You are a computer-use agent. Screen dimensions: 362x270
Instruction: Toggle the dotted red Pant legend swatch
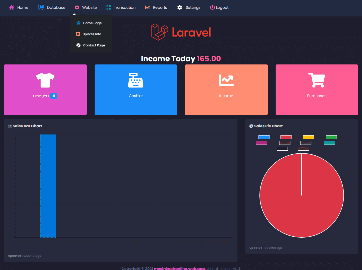285,143
